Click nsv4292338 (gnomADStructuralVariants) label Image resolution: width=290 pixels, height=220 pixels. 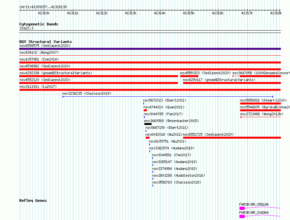pos(56,73)
